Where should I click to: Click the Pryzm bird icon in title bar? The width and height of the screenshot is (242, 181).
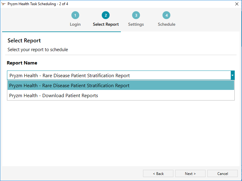pyautogui.click(x=3, y=4)
